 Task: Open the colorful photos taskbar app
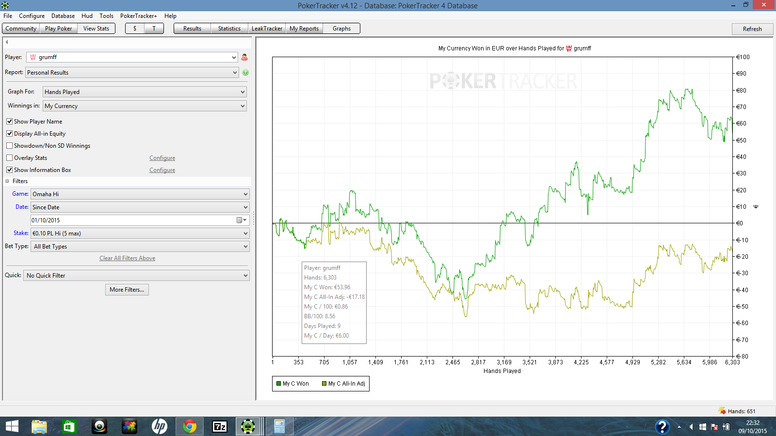click(129, 426)
